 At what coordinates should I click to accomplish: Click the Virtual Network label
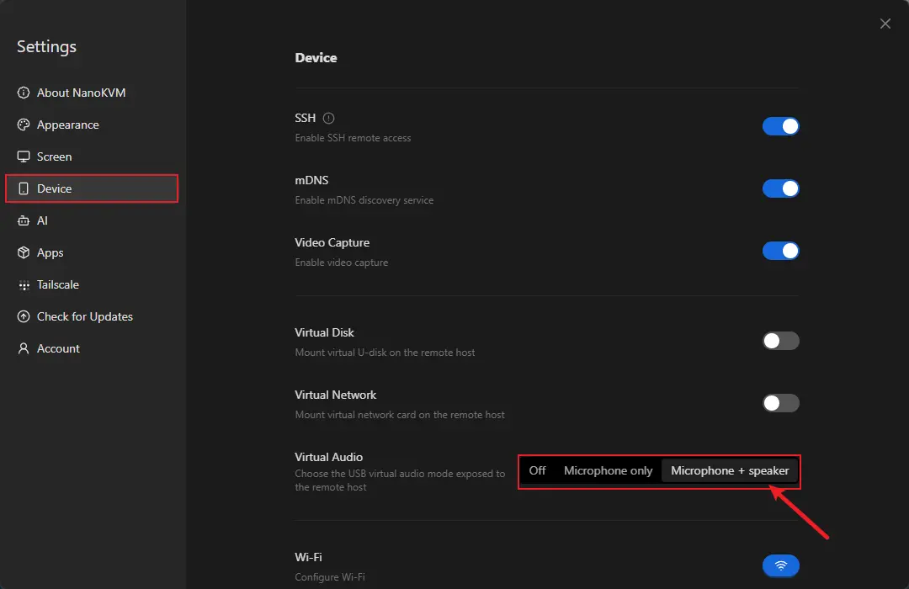coord(335,395)
